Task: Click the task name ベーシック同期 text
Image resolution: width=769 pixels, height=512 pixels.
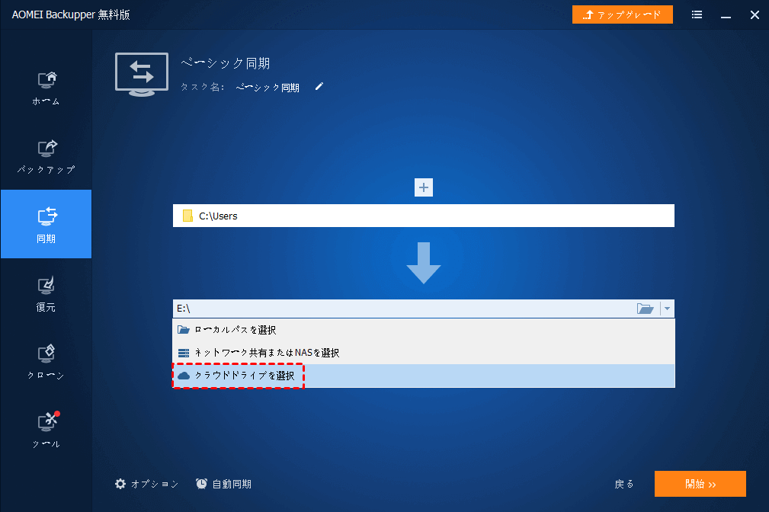Action: (268, 88)
